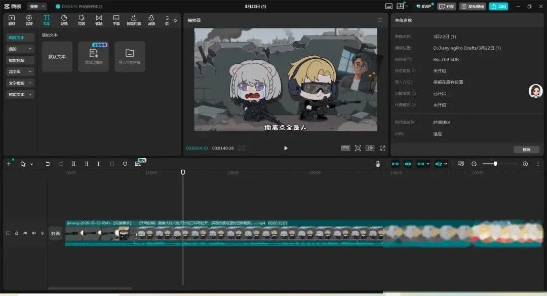Click the preview zoom focus icon

(x=358, y=148)
